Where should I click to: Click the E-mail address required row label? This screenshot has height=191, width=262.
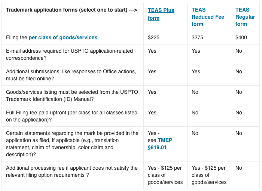click(x=69, y=55)
